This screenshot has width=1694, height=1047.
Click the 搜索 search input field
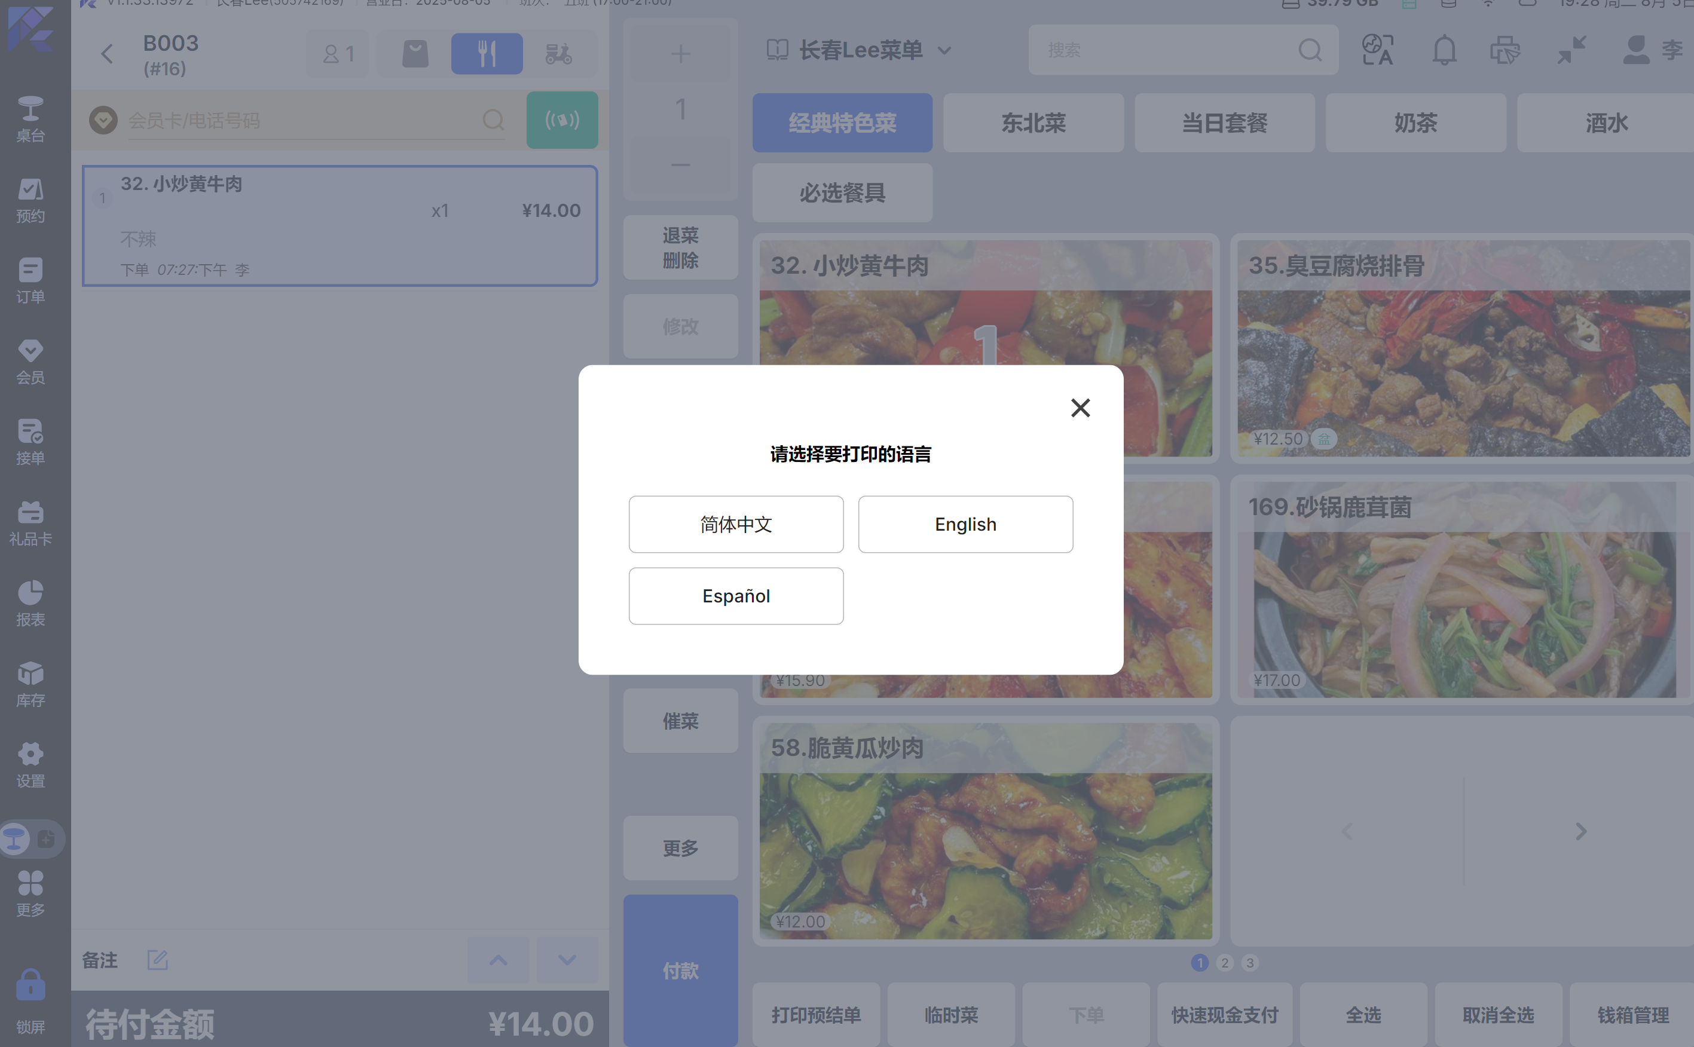click(1183, 50)
